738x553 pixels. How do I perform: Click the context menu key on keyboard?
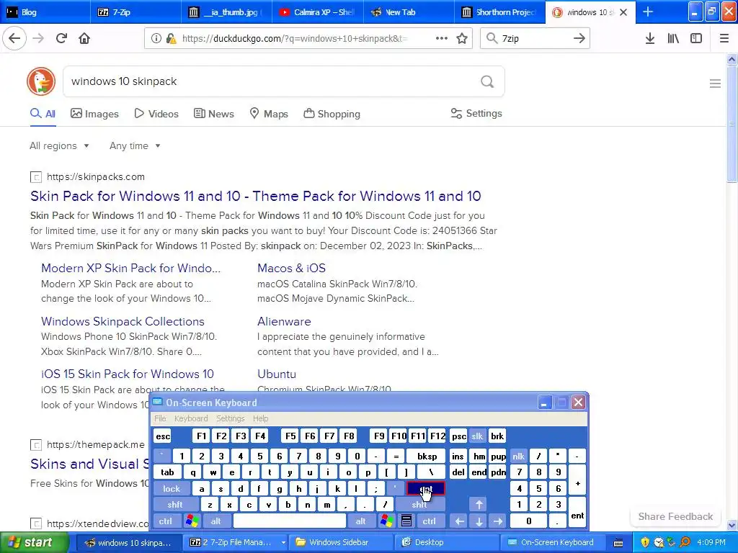(x=406, y=521)
